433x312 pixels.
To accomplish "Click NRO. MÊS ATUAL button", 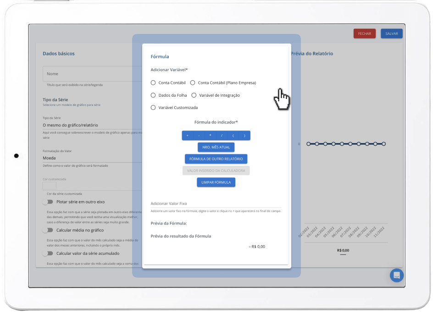I will pyautogui.click(x=216, y=148).
